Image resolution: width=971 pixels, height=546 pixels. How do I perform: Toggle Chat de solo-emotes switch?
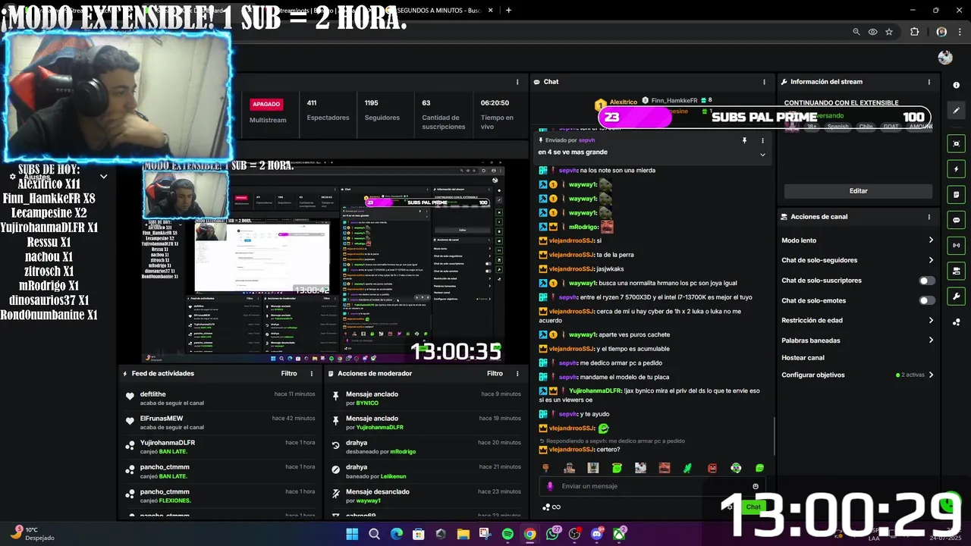tap(926, 301)
